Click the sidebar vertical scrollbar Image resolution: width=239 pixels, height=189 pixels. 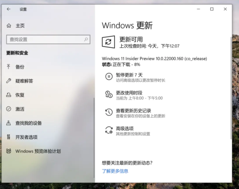click(x=94, y=138)
